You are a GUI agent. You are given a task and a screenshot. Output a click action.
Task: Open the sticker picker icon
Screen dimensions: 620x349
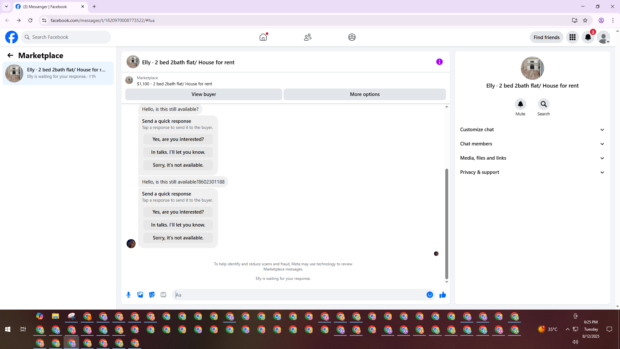152,295
